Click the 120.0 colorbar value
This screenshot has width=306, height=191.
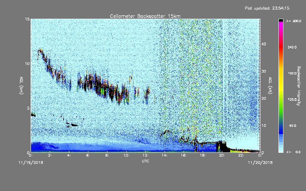point(292,100)
